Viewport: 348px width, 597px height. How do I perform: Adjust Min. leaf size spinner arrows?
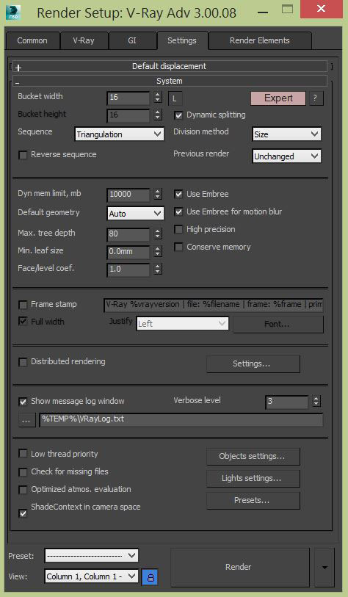[x=158, y=252]
